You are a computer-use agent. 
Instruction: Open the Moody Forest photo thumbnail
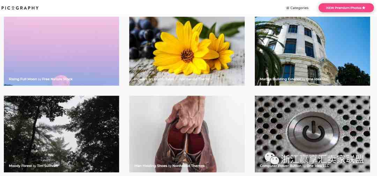point(61,134)
